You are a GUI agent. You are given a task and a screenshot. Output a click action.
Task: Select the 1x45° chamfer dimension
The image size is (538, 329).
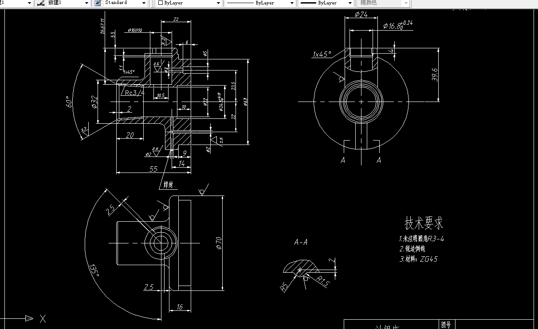click(321, 54)
